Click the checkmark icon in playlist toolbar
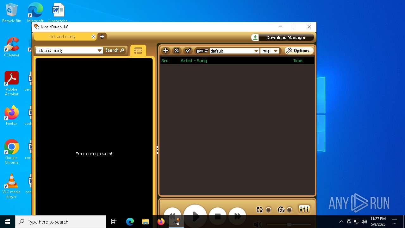 [188, 51]
